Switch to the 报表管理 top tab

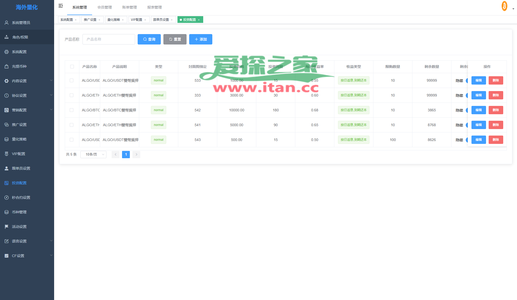[x=155, y=7]
